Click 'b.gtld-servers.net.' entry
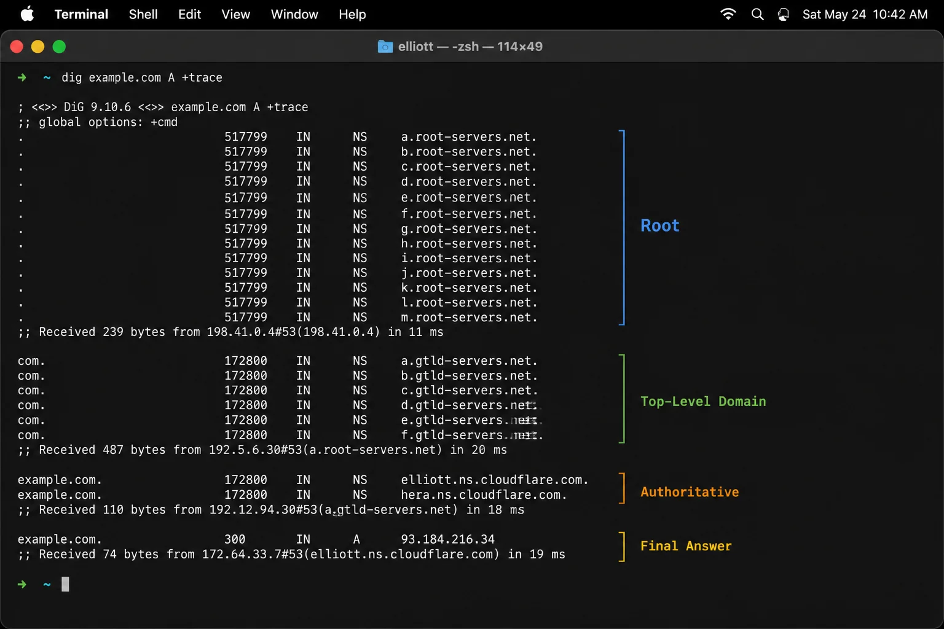The height and width of the screenshot is (629, 944). pyautogui.click(x=469, y=375)
